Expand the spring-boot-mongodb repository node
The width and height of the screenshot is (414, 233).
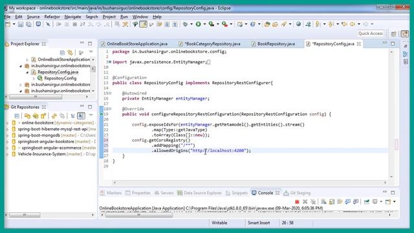[x=7, y=135]
